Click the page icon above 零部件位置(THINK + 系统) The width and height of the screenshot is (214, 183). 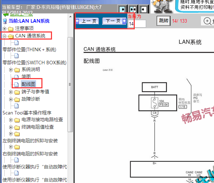click(x=17, y=43)
